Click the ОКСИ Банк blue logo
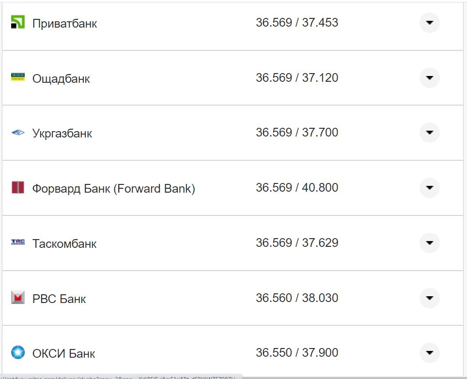 click(17, 352)
